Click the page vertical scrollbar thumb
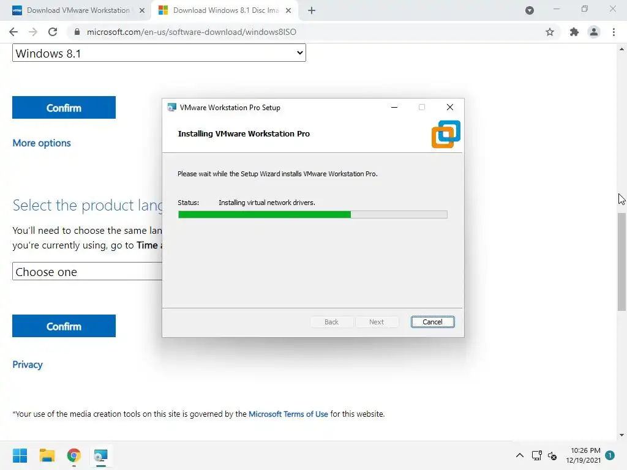627x470 pixels. click(622, 262)
